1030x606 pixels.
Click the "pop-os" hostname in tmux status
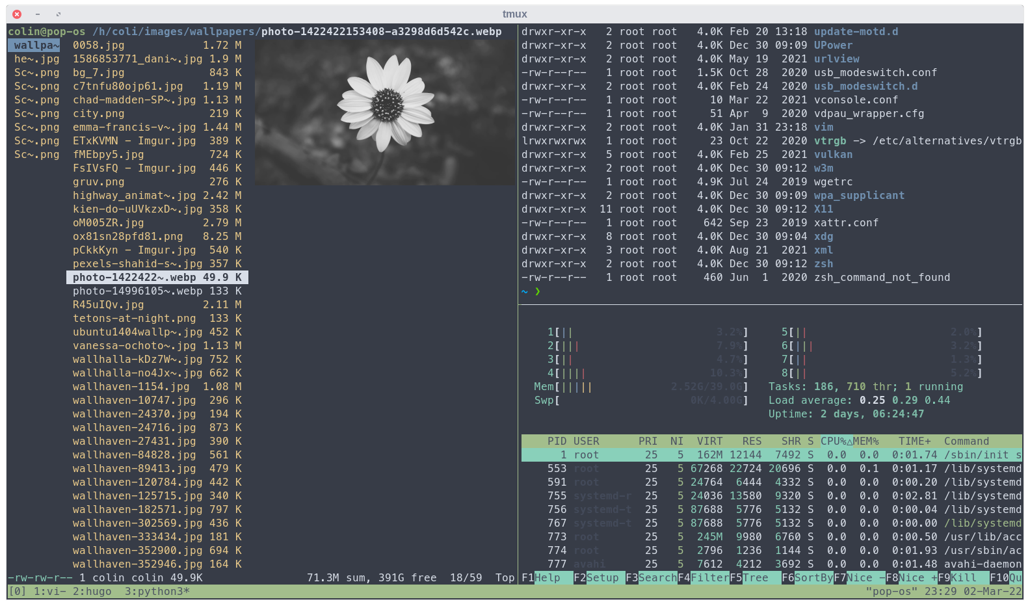point(892,592)
